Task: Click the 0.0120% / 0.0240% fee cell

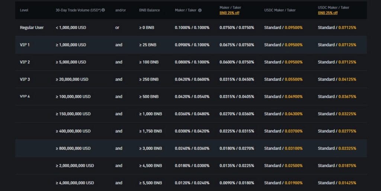Action: (x=192, y=183)
